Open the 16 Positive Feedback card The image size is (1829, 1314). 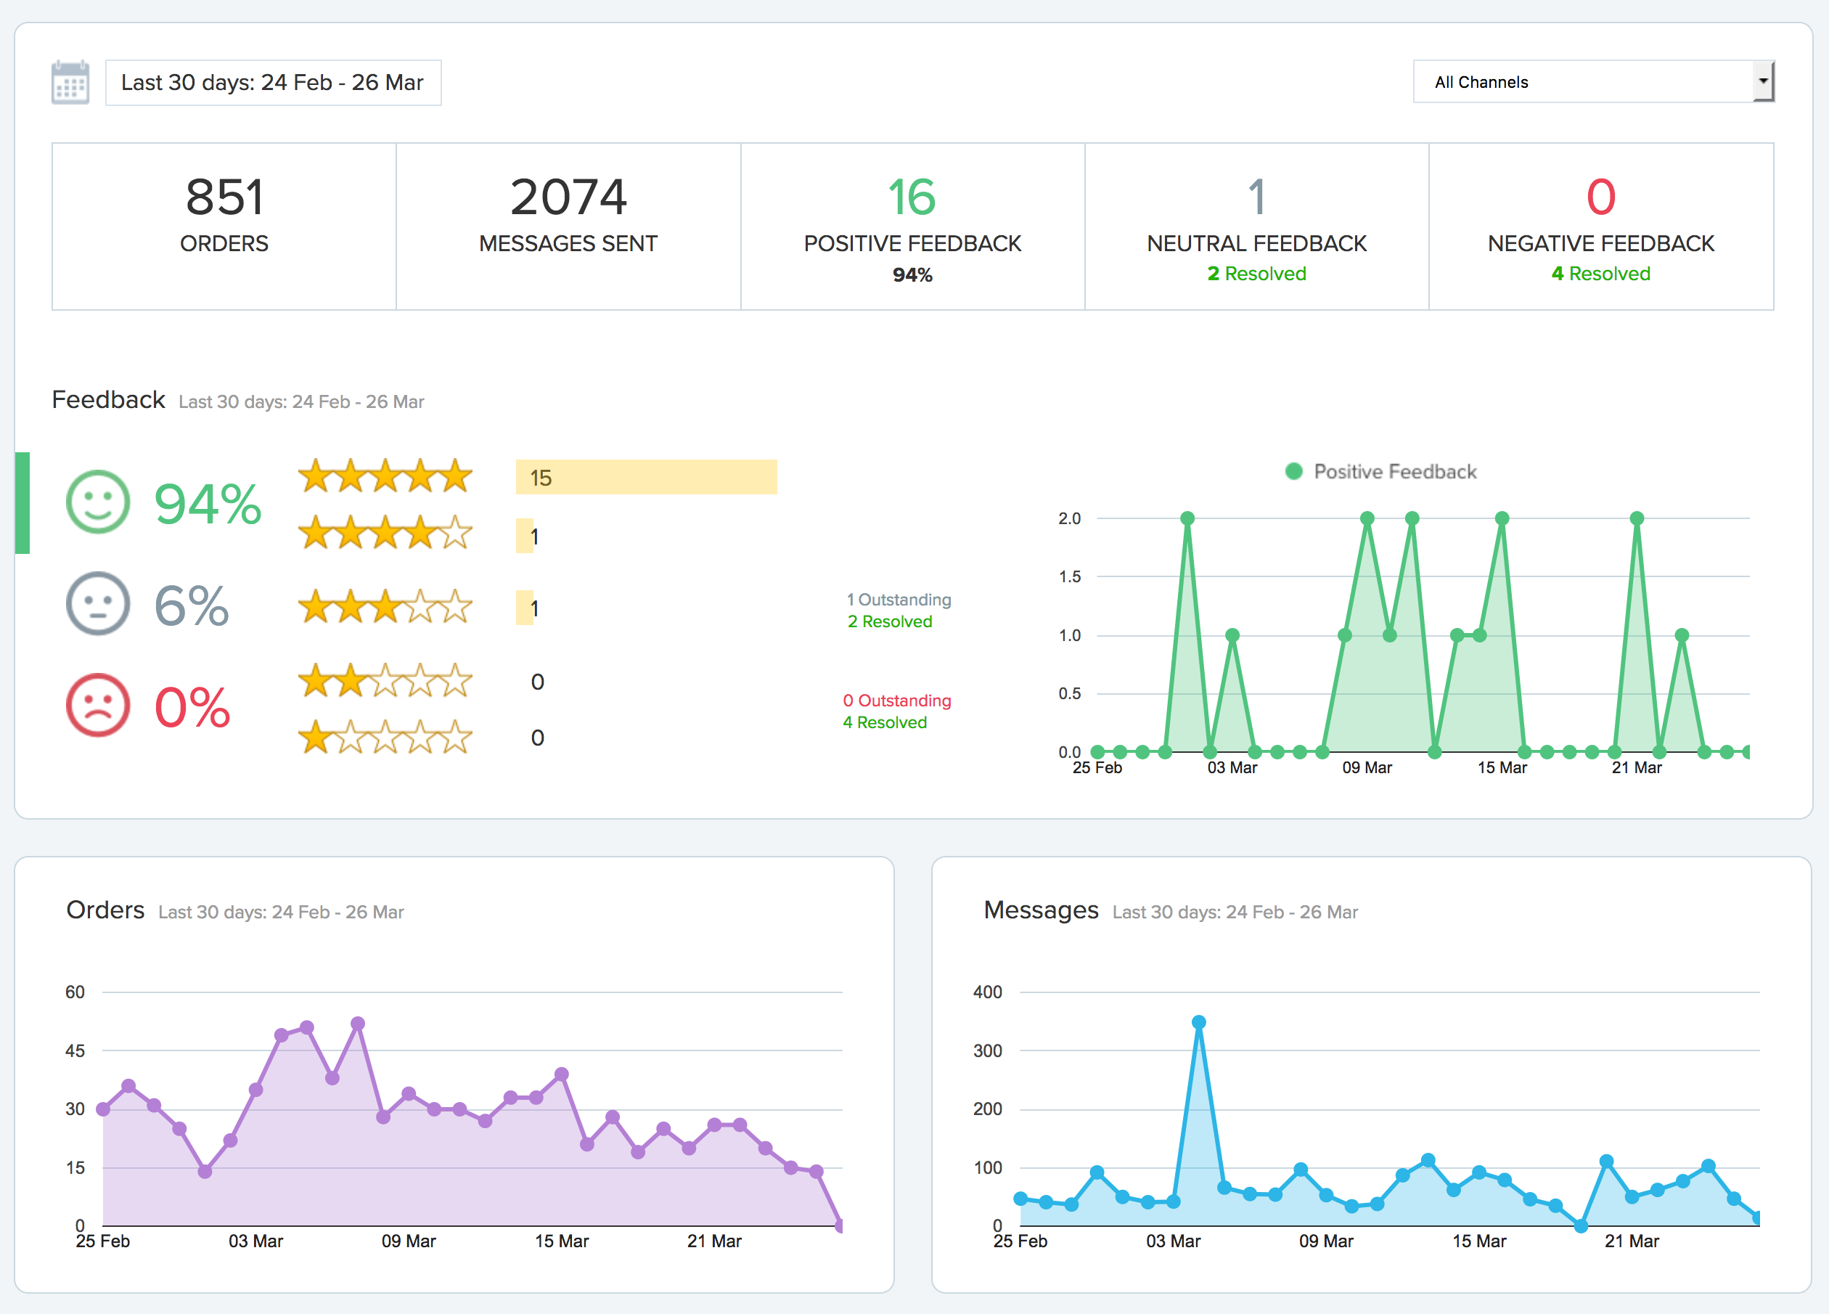913,227
